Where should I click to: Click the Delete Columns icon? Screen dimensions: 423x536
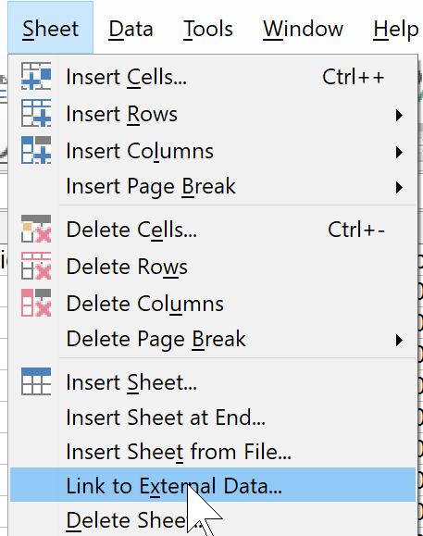coord(36,303)
